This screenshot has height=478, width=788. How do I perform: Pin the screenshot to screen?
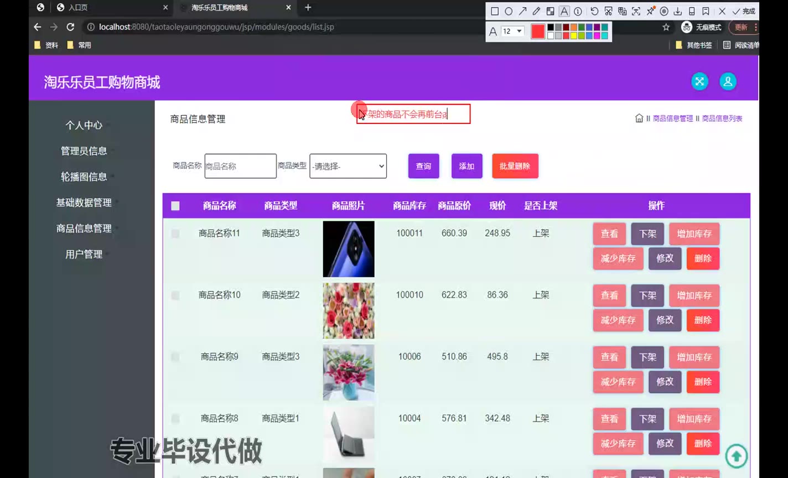(x=650, y=11)
